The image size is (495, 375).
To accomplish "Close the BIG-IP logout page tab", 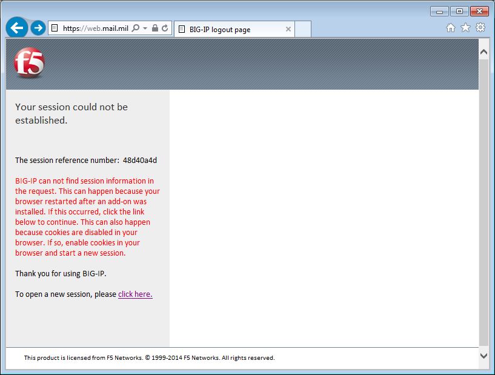I will tap(288, 29).
